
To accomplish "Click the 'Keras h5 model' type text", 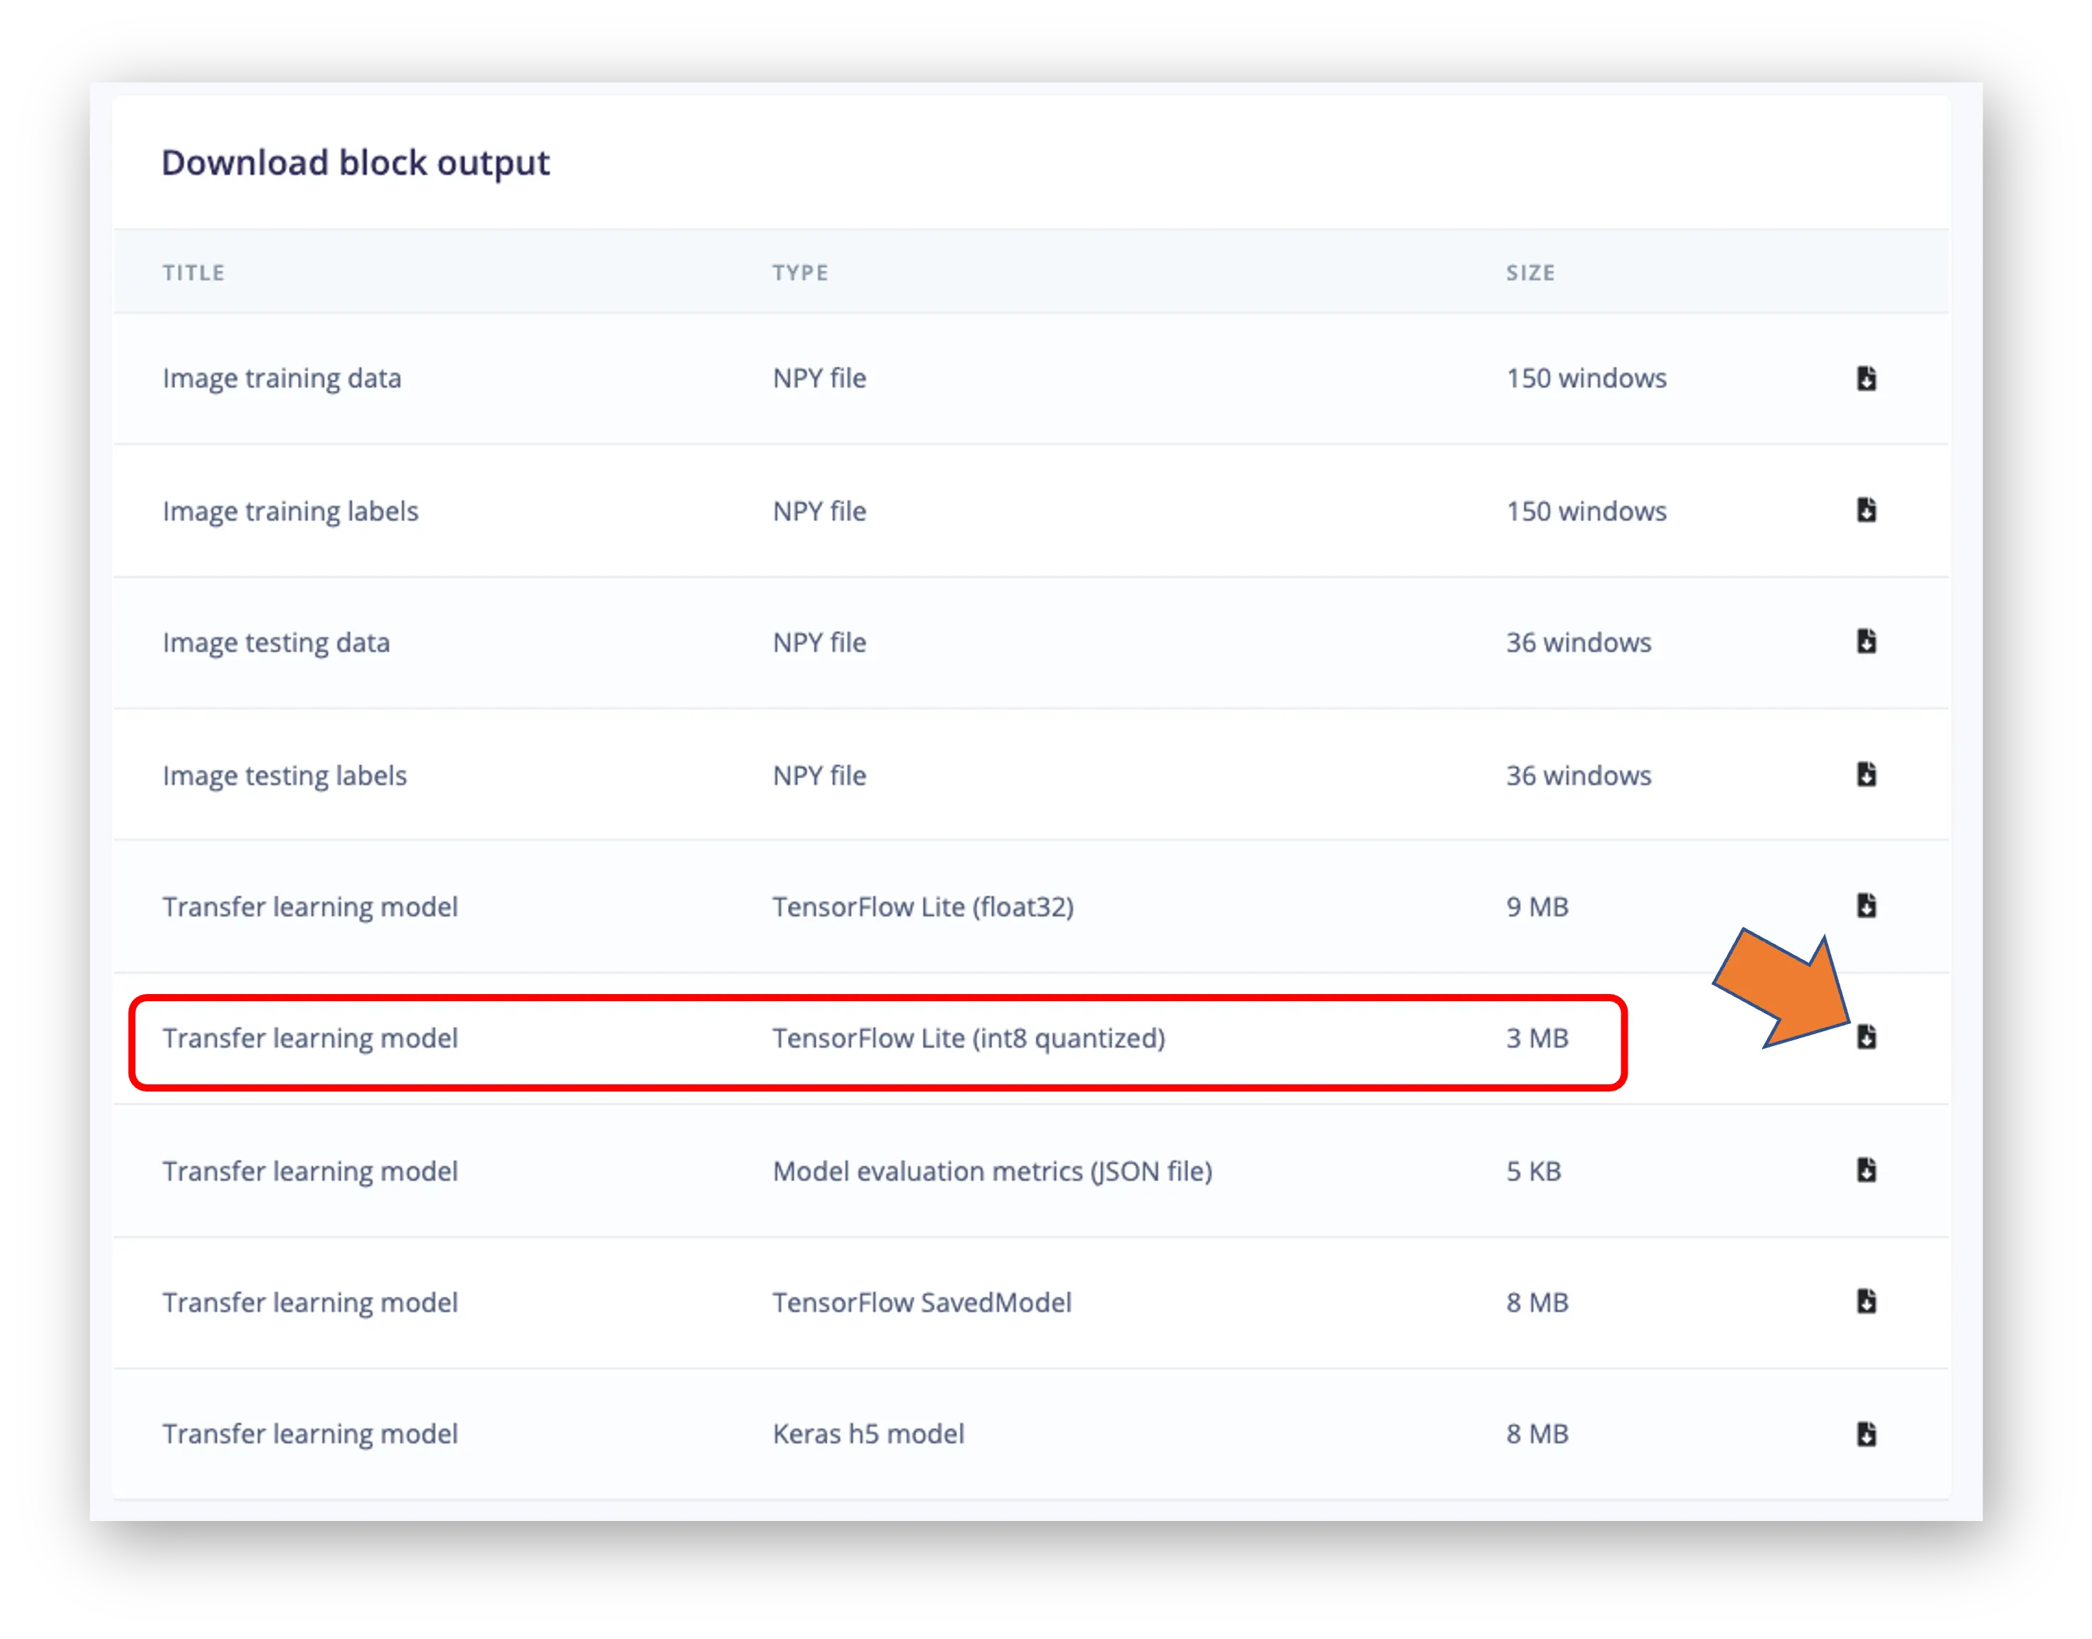I will 868,1434.
